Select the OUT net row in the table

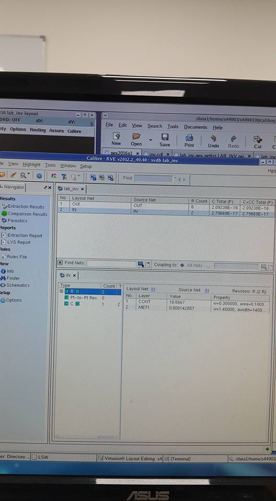(x=166, y=205)
